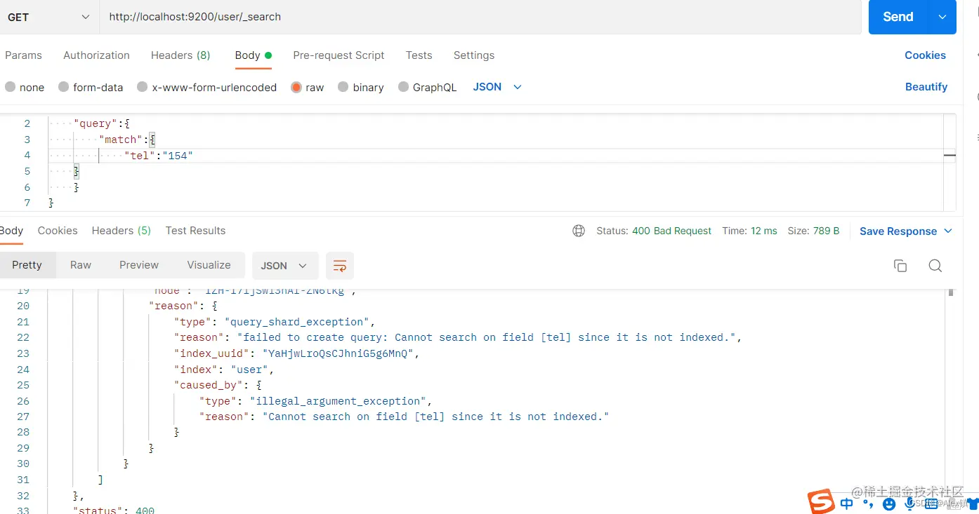This screenshot has width=979, height=514.
Task: Switch to the response Body tab
Action: pyautogui.click(x=11, y=231)
